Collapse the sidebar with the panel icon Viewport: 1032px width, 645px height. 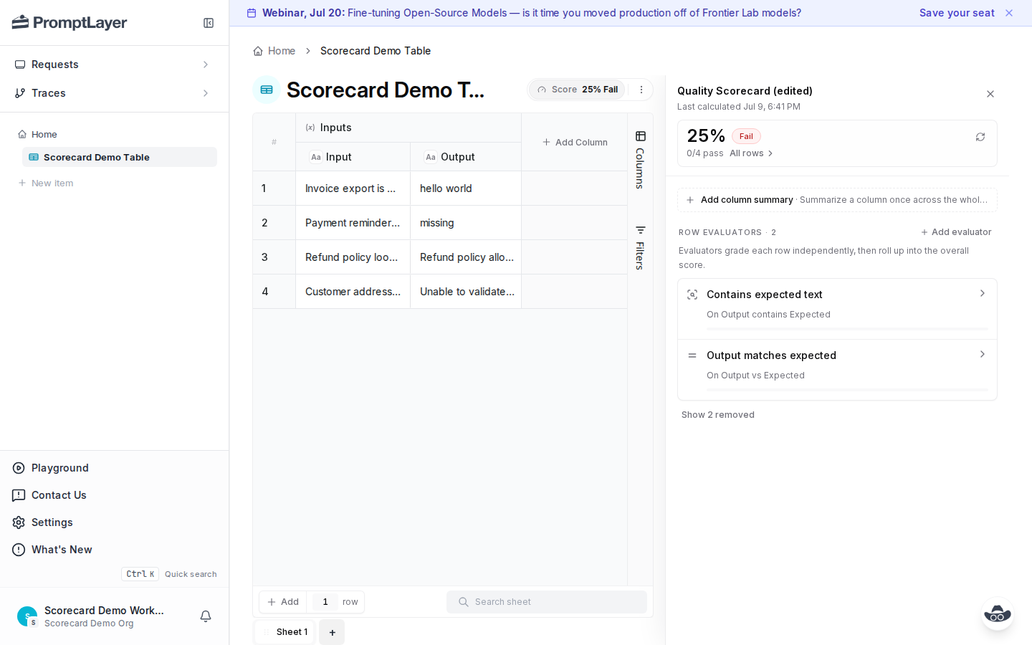[x=209, y=23]
